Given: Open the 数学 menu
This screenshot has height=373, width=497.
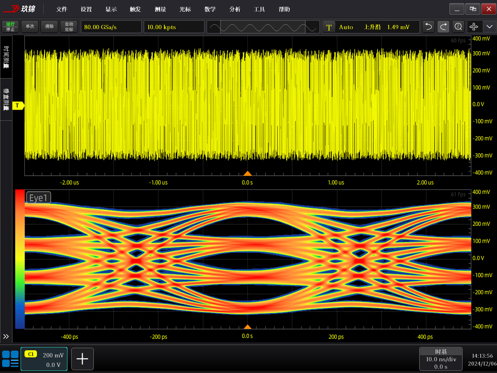Looking at the screenshot, I should (210, 9).
